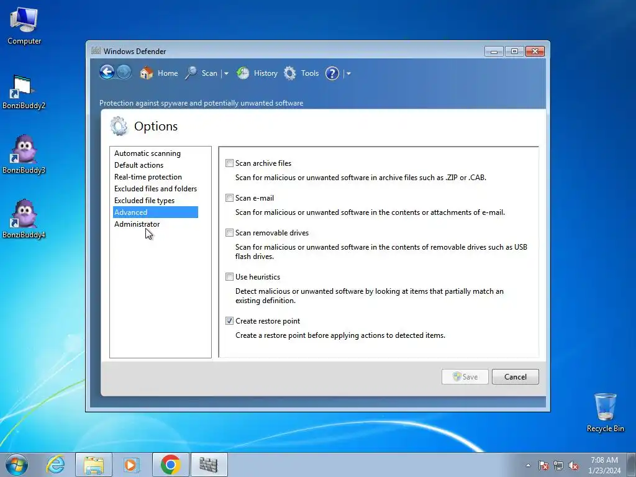The height and width of the screenshot is (477, 636).
Task: Select the BonziBuddy3 desktop shortcut
Action: click(24, 155)
